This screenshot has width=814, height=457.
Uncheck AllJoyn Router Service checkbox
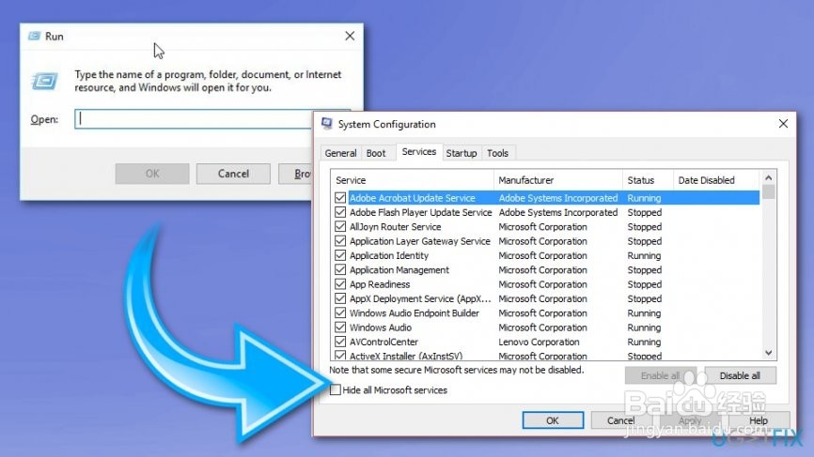coord(340,227)
